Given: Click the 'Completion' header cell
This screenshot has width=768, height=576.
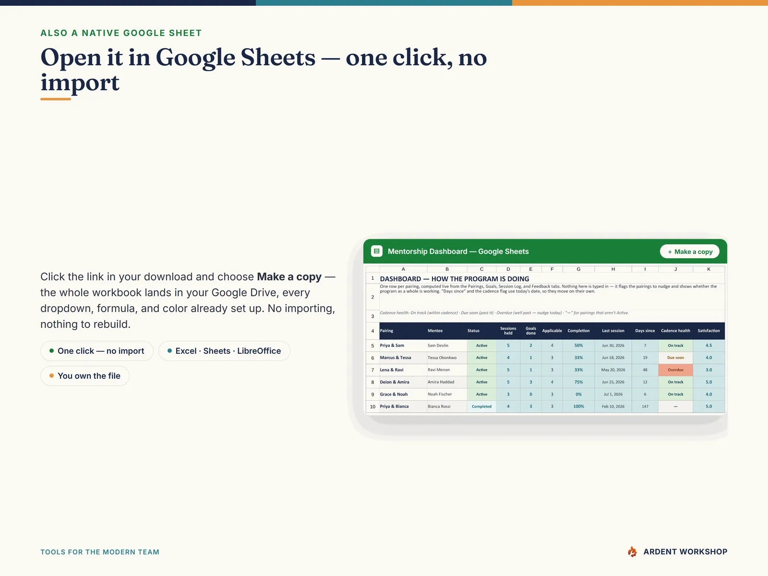Looking at the screenshot, I should (578, 331).
